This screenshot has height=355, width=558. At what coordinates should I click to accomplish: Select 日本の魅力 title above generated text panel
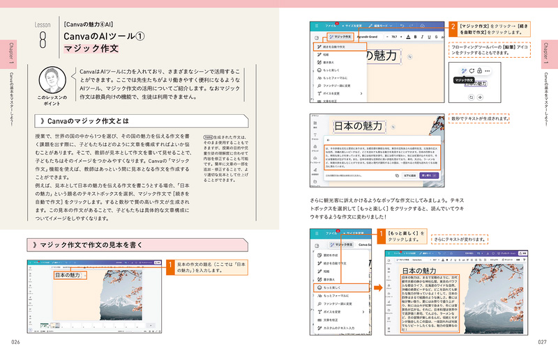click(359, 126)
